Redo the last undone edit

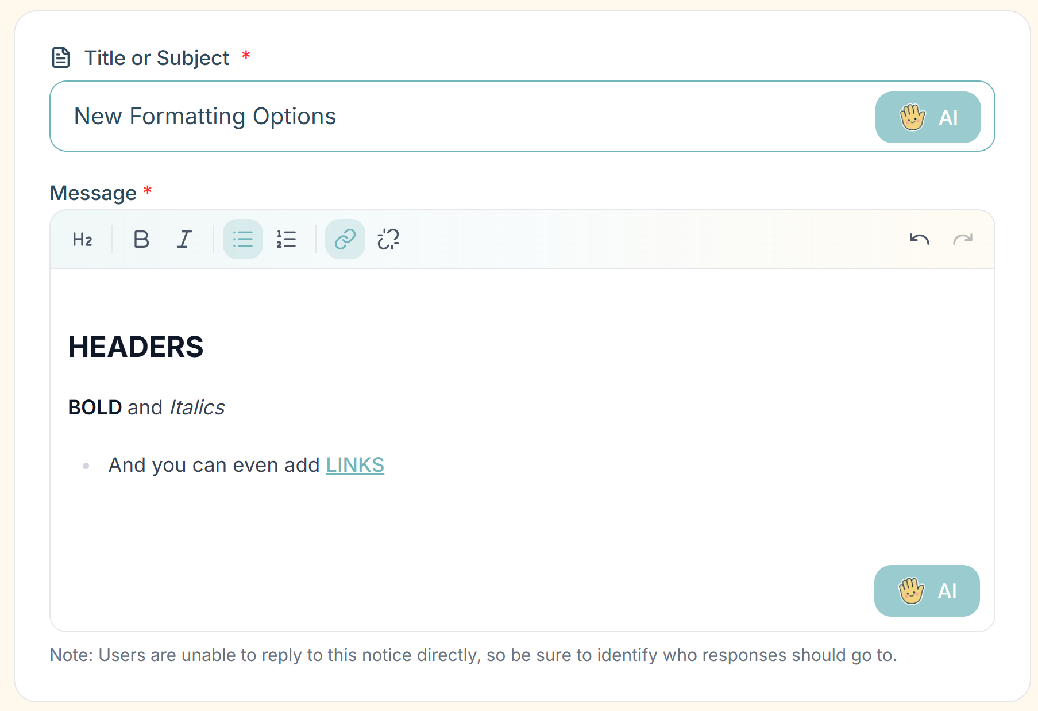click(x=963, y=239)
